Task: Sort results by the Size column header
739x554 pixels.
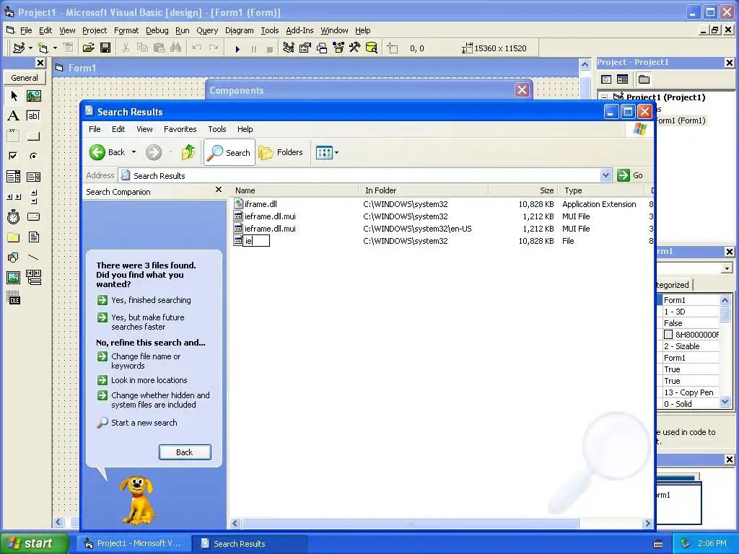Action: (522, 190)
